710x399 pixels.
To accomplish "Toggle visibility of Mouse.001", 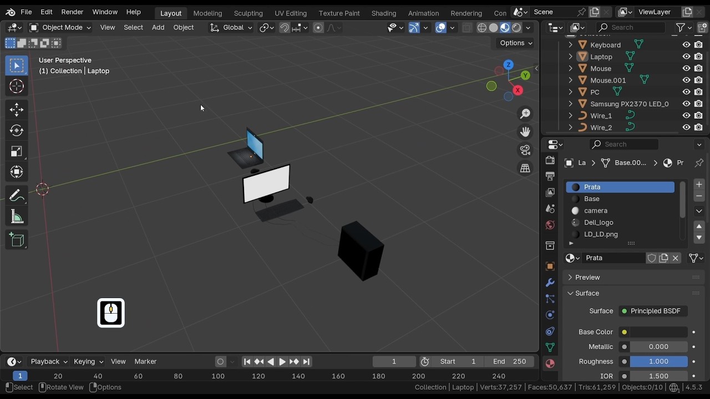I will coord(686,80).
